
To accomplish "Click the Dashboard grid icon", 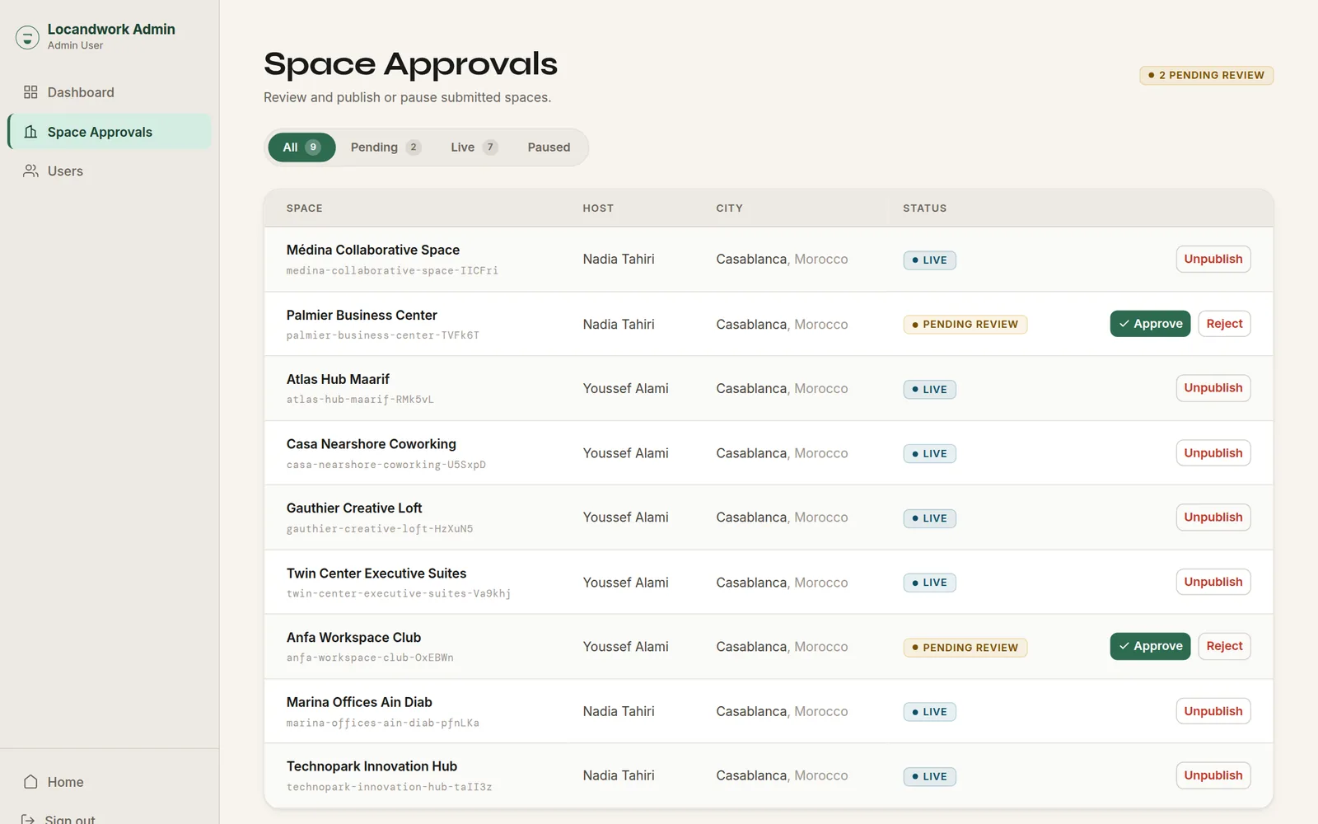I will 30,92.
